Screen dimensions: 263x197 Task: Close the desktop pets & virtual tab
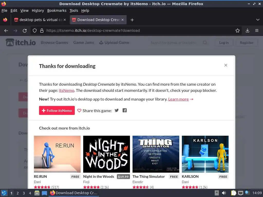[x=65, y=20]
